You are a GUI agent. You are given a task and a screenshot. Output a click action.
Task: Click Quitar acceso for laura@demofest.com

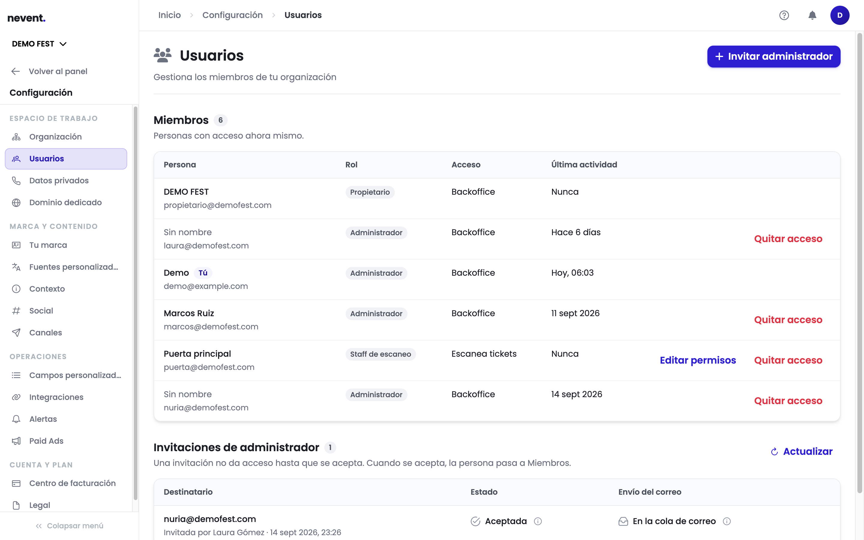pyautogui.click(x=788, y=238)
